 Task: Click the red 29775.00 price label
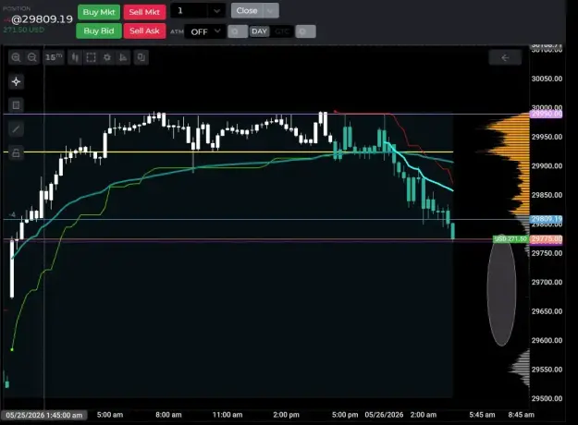tap(547, 239)
